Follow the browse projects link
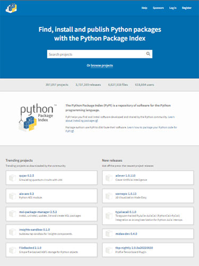The height and width of the screenshot is (266, 199). point(102,65)
